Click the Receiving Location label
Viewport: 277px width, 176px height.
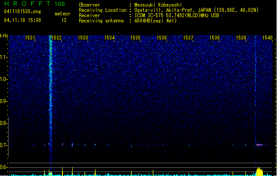[x=103, y=10]
